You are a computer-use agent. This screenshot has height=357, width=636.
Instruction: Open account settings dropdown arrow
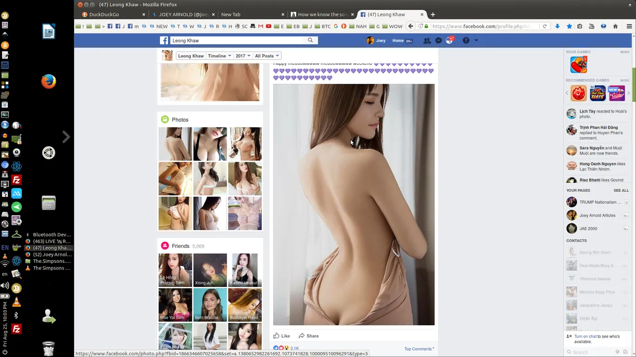476,41
